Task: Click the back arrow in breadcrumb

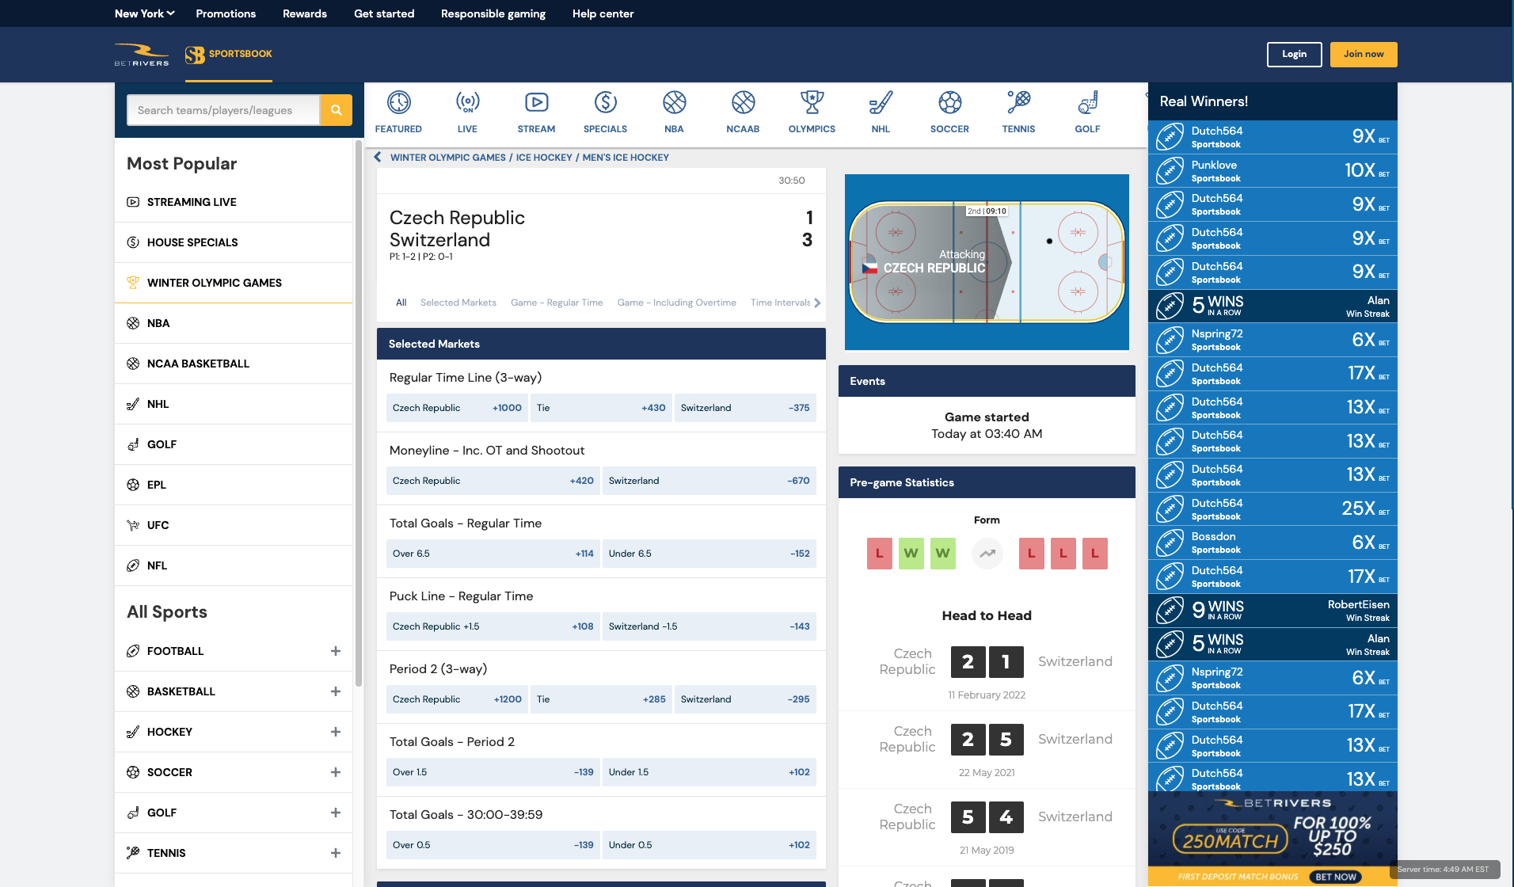Action: pos(378,157)
